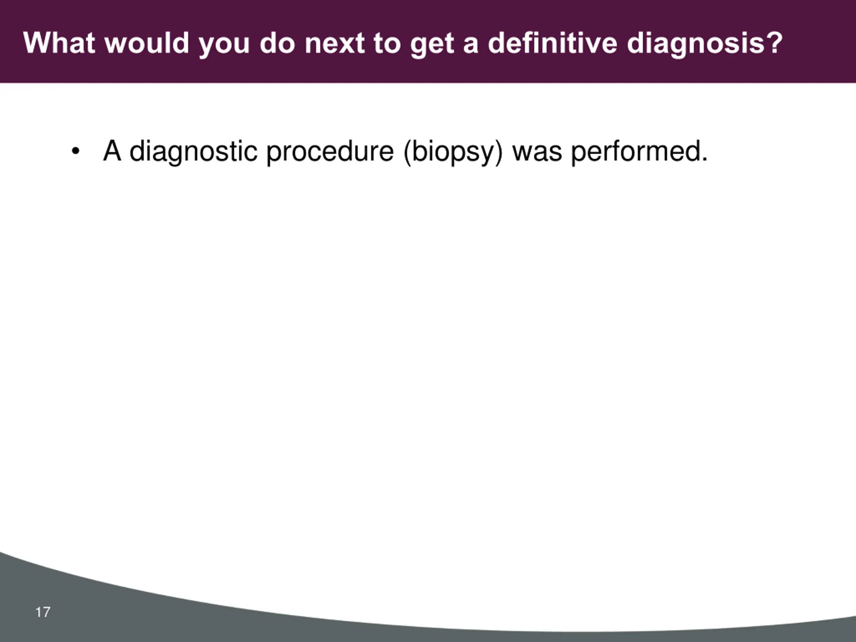Click the slide title heading text
Image resolution: width=856 pixels, height=642 pixels.
(x=403, y=43)
